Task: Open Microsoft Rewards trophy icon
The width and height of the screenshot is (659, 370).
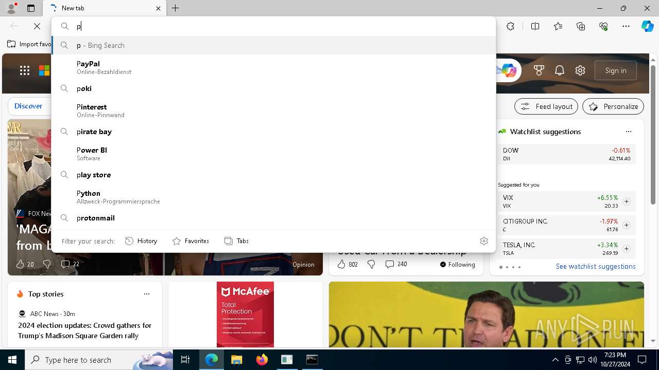Action: click(x=539, y=70)
